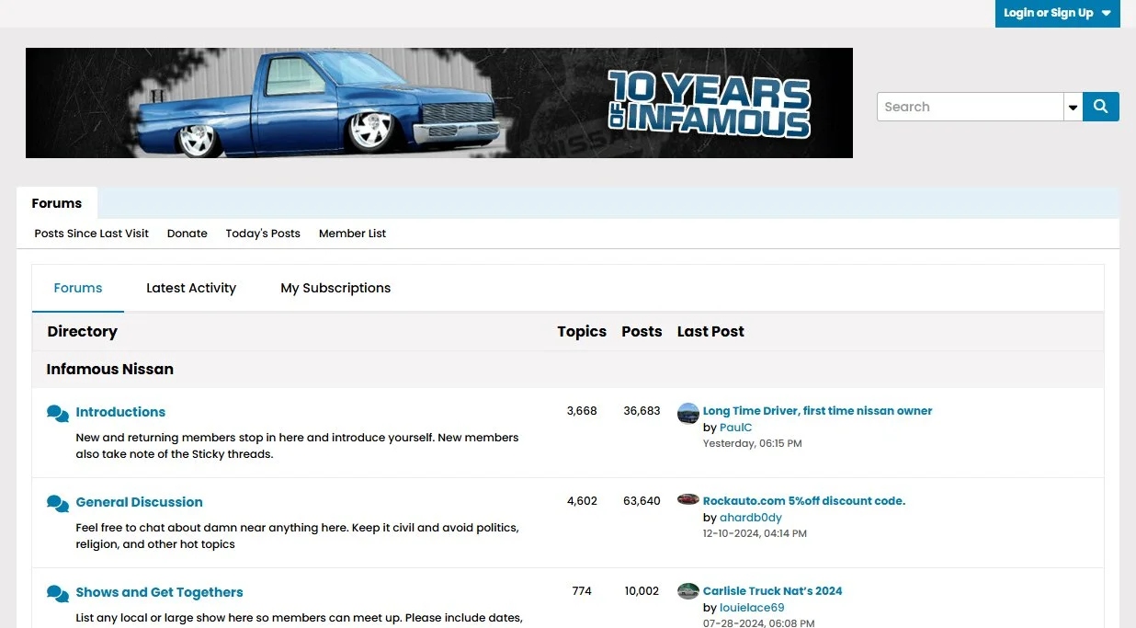1136x628 pixels.
Task: Open the search options dropdown arrow
Action: pos(1073,107)
